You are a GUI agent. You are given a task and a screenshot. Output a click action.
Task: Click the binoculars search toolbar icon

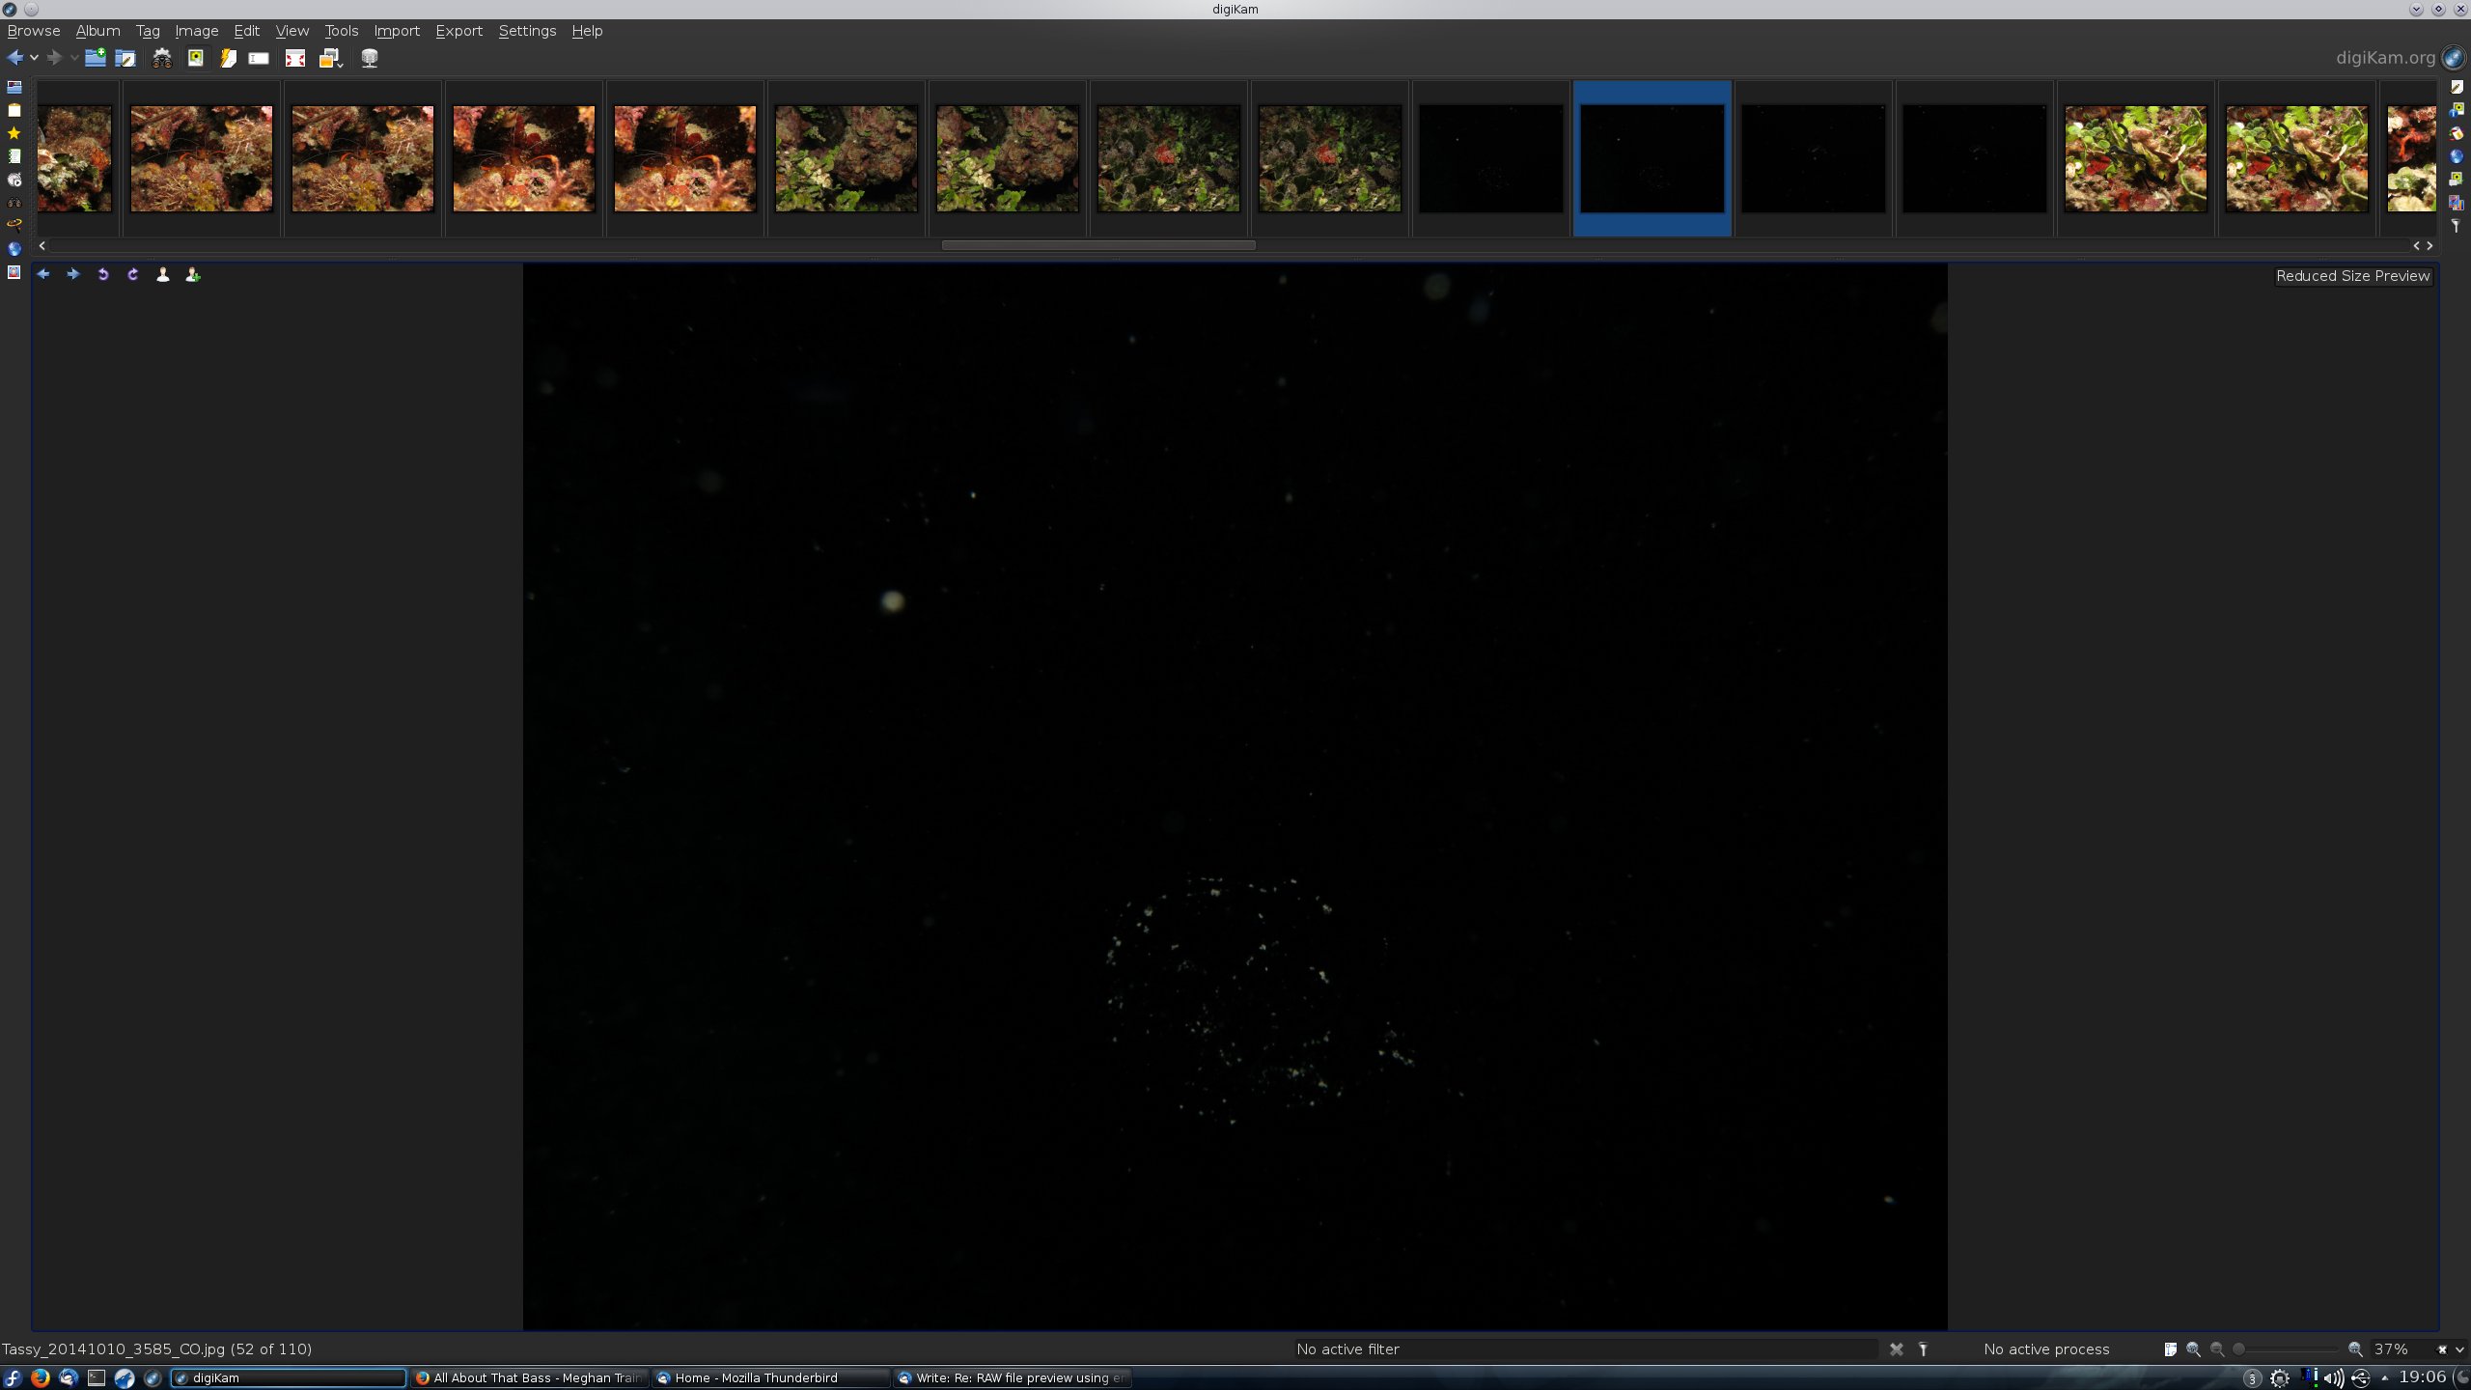click(162, 58)
